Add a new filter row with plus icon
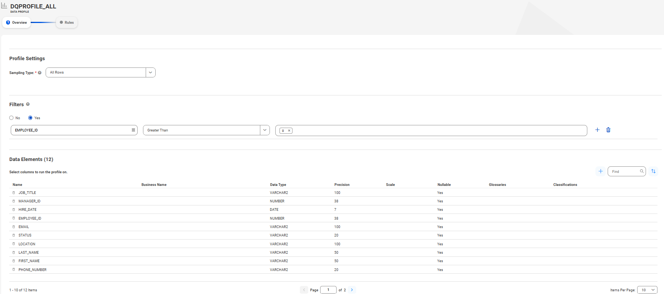The height and width of the screenshot is (294, 664). pyautogui.click(x=597, y=130)
